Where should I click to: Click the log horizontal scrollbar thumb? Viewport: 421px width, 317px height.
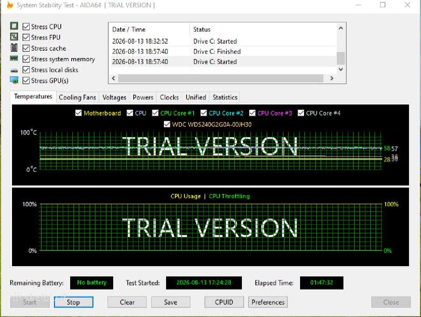pyautogui.click(x=220, y=78)
